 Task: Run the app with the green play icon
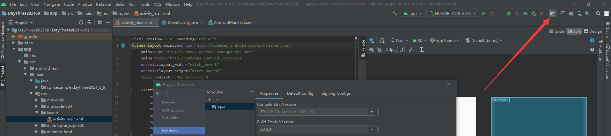(484, 13)
